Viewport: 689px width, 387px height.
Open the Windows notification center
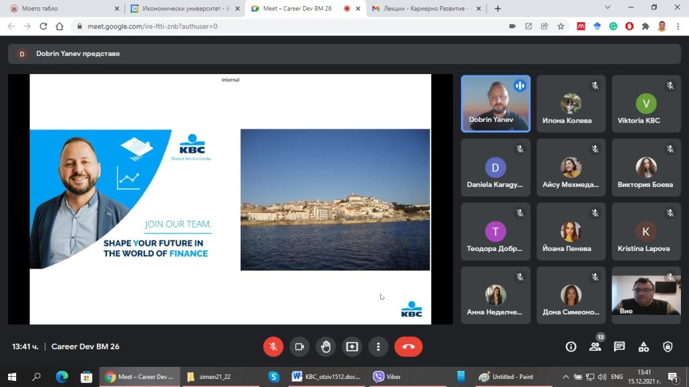(x=673, y=377)
